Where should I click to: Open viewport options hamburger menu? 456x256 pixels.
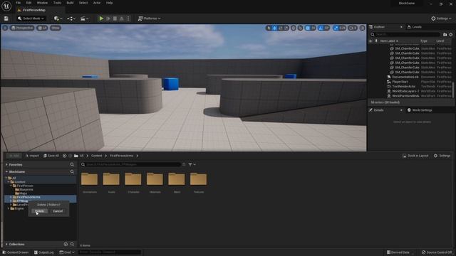[x=5, y=28]
